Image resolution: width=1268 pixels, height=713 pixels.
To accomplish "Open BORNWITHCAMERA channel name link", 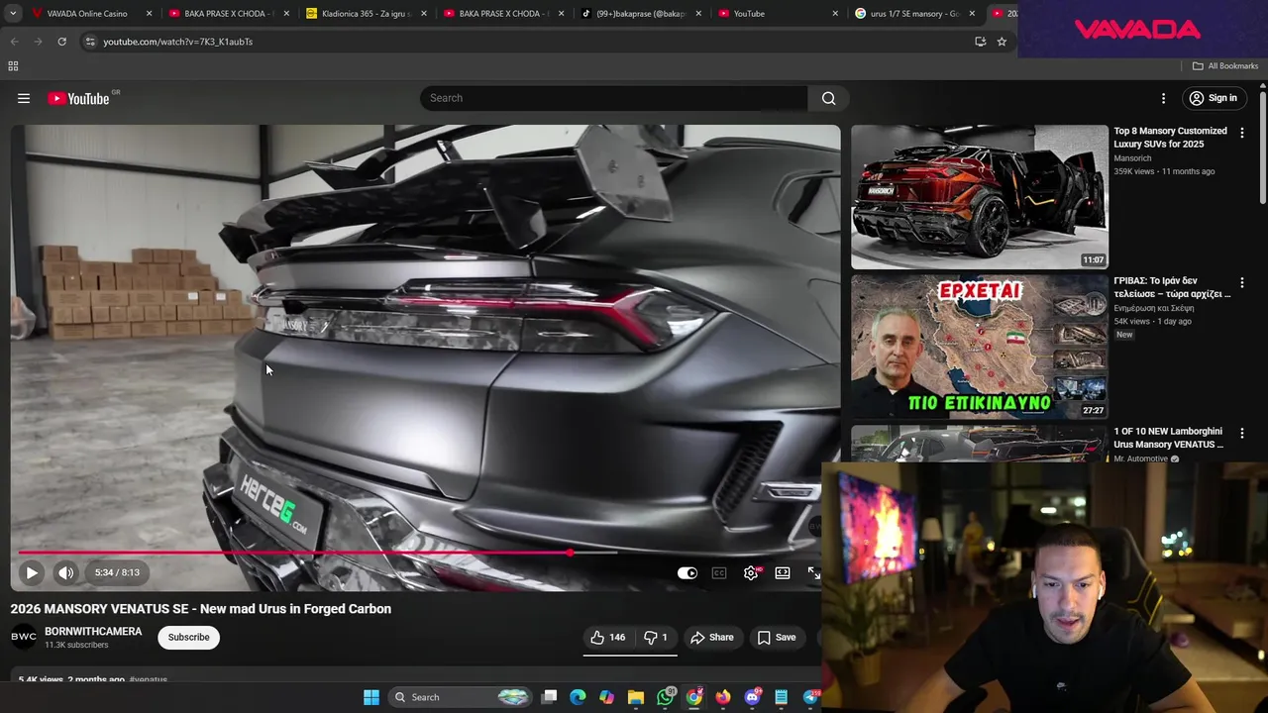I will pos(93,631).
